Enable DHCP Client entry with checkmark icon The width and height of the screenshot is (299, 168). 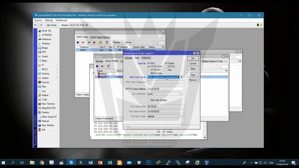tap(89, 42)
